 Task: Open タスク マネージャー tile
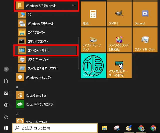click(x=145, y=40)
